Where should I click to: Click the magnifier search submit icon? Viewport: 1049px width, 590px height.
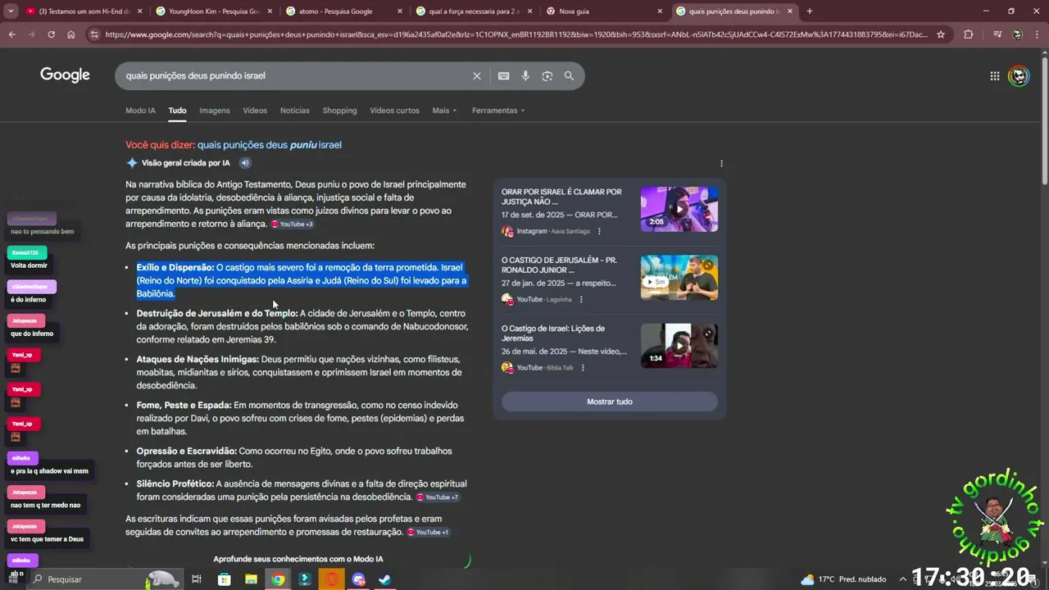(569, 75)
